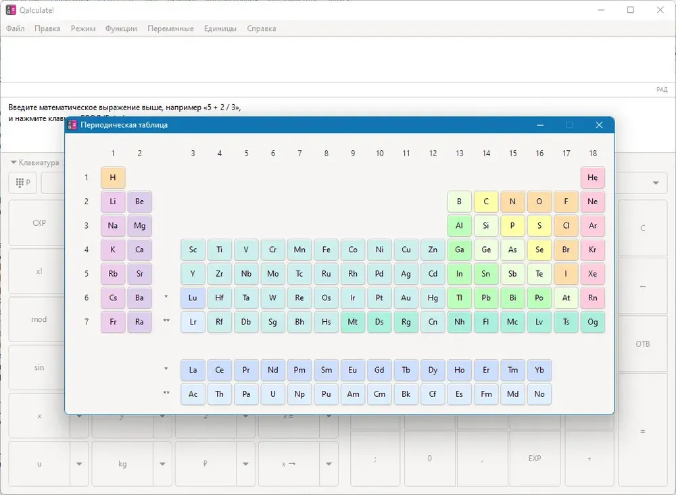Select iron Fe element

coord(327,250)
